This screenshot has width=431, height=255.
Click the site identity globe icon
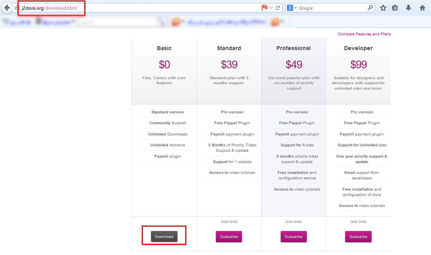click(x=17, y=8)
